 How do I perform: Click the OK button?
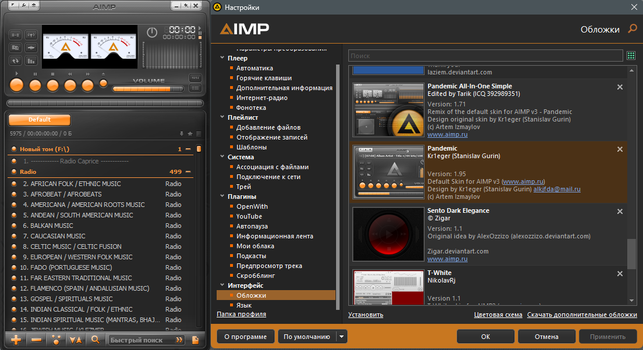(x=486, y=337)
